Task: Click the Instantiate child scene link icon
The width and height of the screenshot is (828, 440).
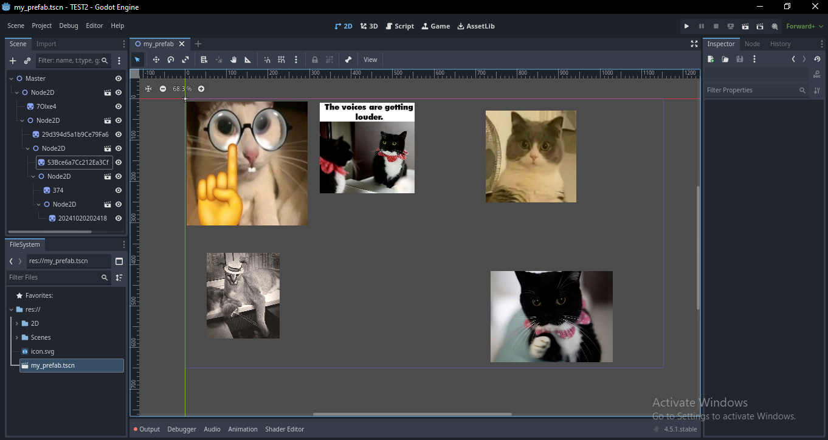Action: click(27, 61)
